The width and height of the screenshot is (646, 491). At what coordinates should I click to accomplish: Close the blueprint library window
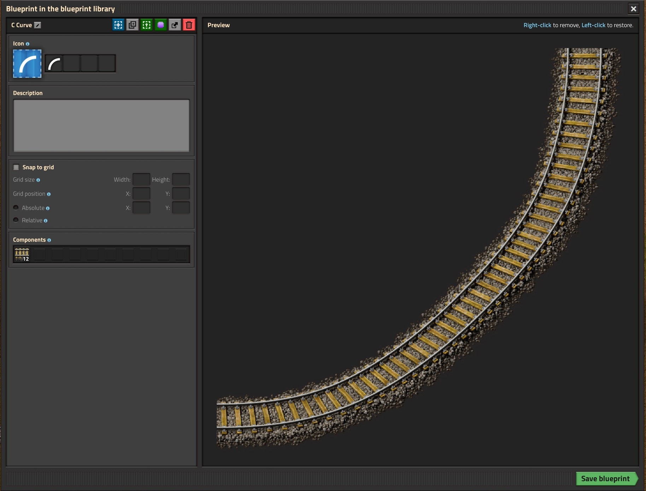633,9
